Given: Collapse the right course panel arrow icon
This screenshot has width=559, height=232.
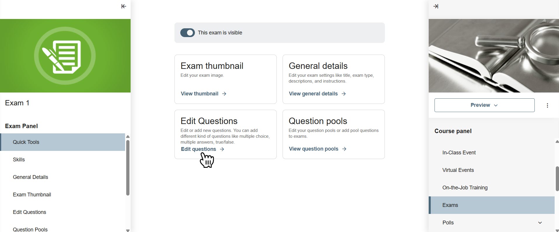Looking at the screenshot, I should tap(436, 6).
